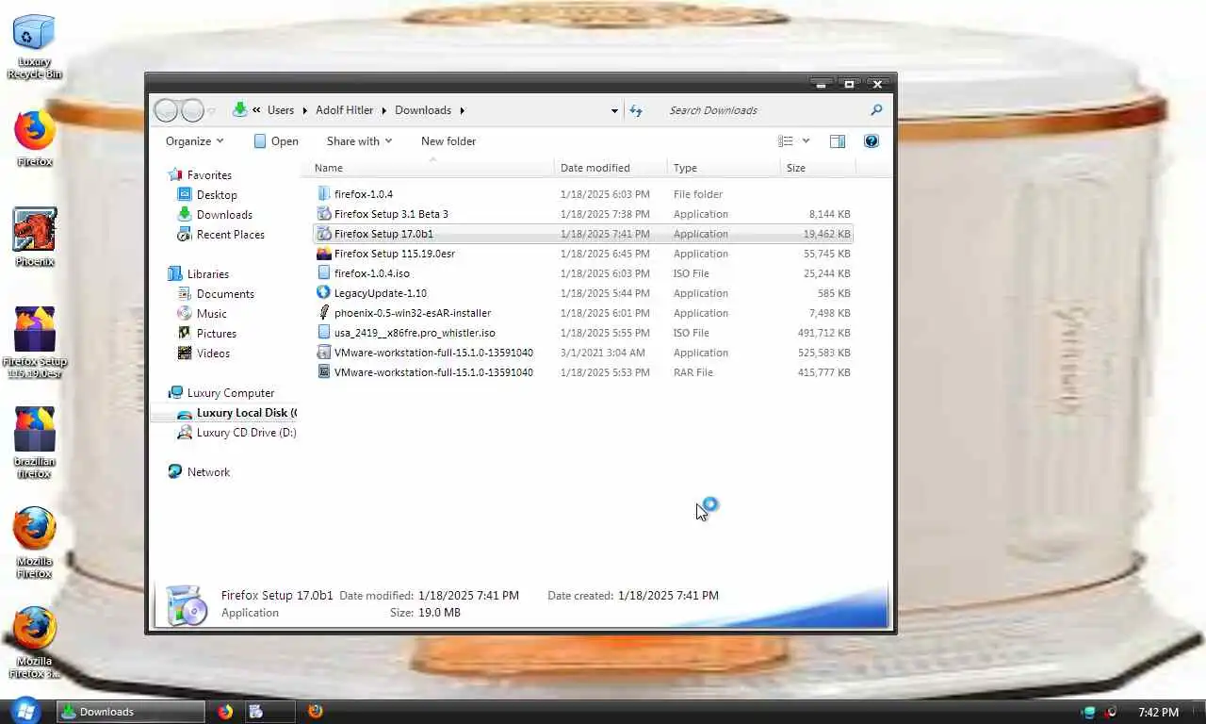Sort by the Date modified column header

[611, 168]
